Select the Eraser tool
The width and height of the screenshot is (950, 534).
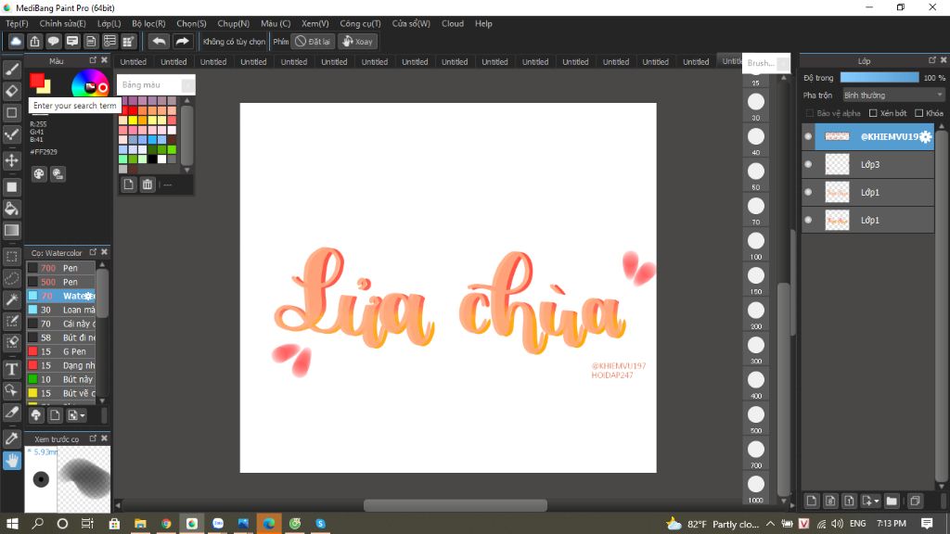coord(11,92)
